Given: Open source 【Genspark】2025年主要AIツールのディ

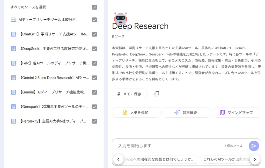Looking at the screenshot, I should tap(54, 107).
